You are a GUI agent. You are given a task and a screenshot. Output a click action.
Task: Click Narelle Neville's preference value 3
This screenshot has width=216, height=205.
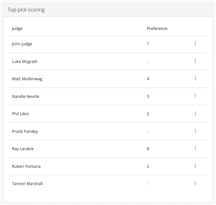(148, 96)
